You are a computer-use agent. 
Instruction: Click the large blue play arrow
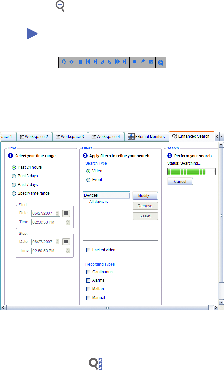tap(32, 34)
